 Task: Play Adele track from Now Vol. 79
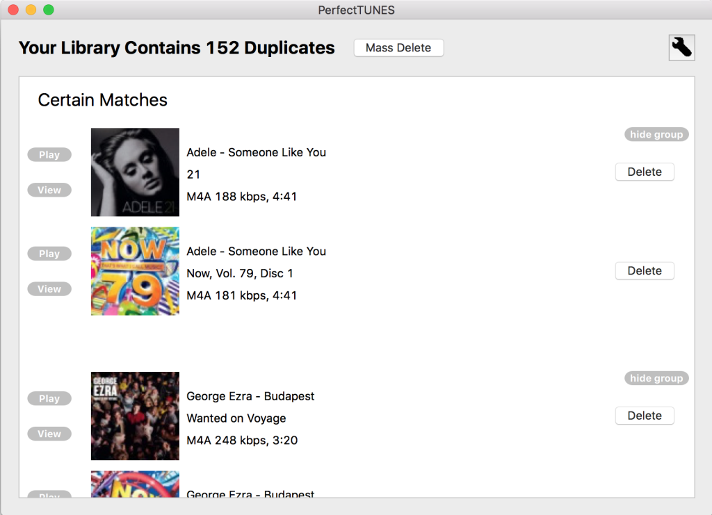[x=49, y=254]
